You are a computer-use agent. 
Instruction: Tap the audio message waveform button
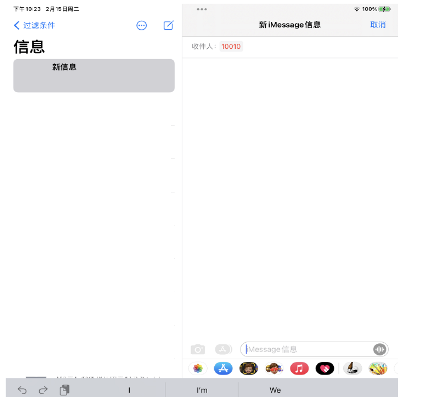(x=380, y=349)
